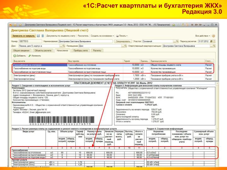
Task: Switch to the Приборы учета tab
Action: tap(81, 50)
